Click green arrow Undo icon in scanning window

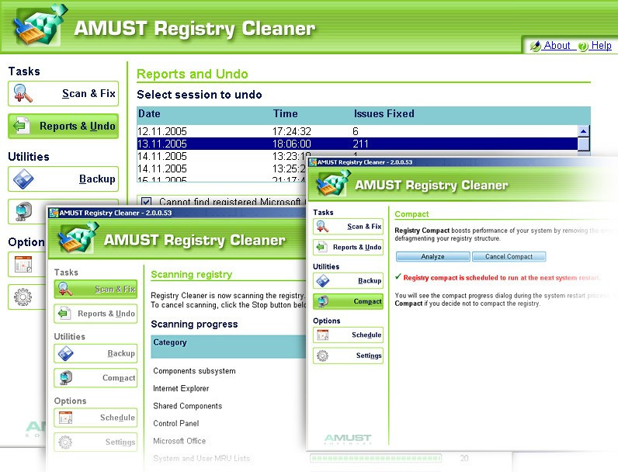coord(64,314)
